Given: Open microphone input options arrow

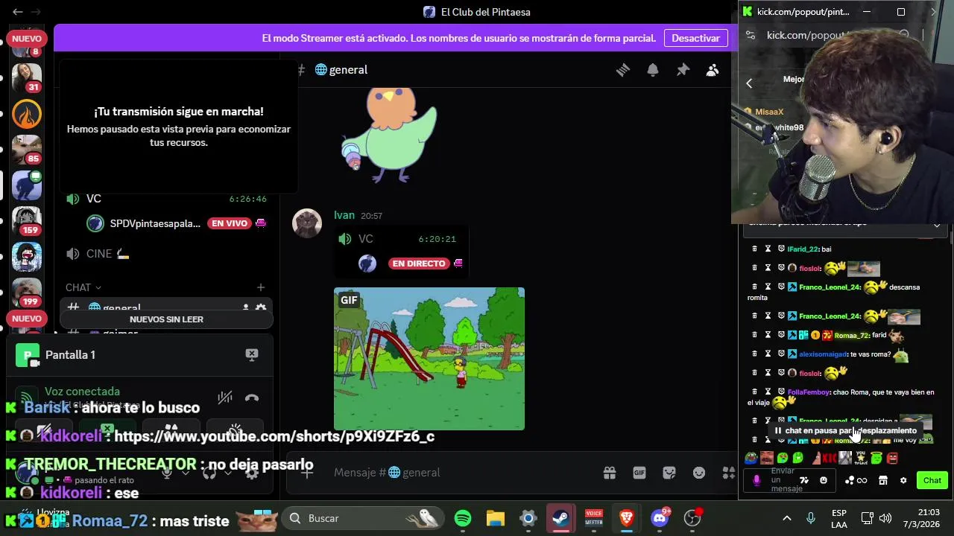Looking at the screenshot, I should click(185, 473).
